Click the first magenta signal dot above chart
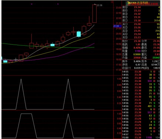The width and height of the screenshot is (162, 139). point(32,4)
